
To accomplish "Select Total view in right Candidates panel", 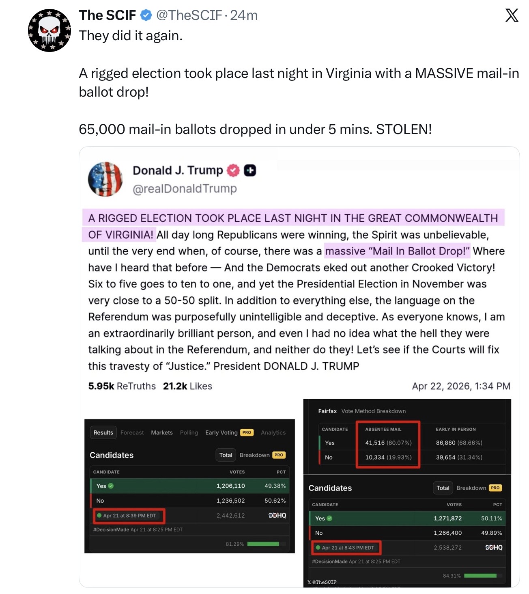I will click(443, 488).
